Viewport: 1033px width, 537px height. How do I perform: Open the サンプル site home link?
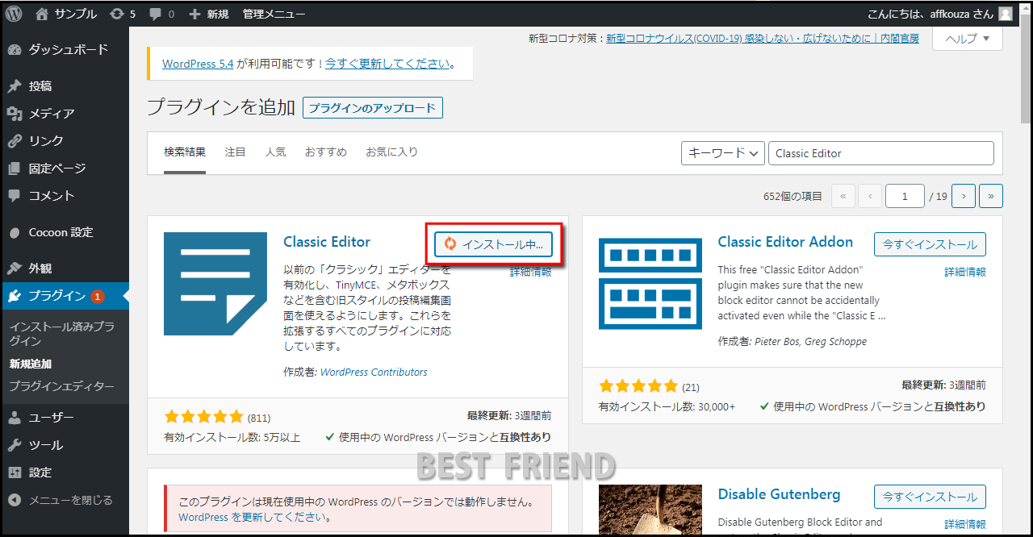coord(65,14)
